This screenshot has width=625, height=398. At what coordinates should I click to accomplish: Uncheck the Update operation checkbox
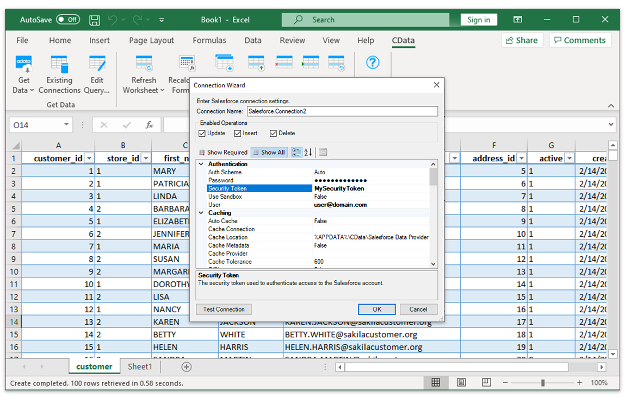click(202, 134)
